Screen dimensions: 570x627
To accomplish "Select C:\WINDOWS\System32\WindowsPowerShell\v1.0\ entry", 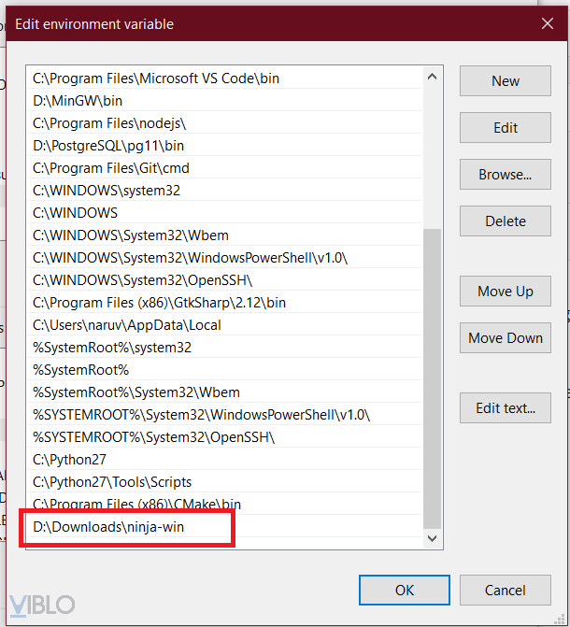I will (x=224, y=258).
